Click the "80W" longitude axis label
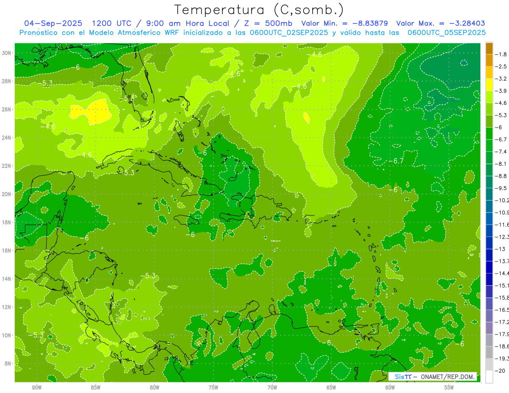The height and width of the screenshot is (393, 509). click(x=155, y=388)
